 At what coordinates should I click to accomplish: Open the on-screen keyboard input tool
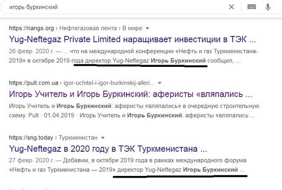point(252,7)
